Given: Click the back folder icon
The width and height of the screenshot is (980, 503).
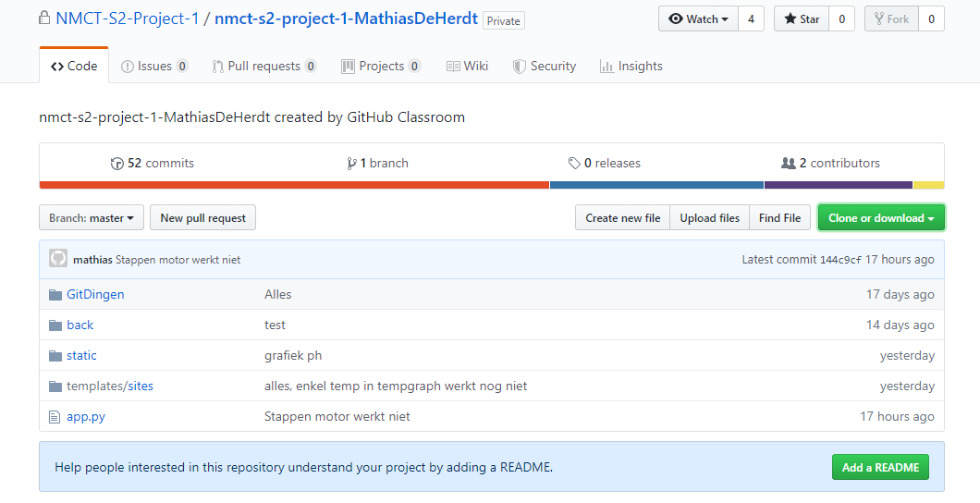Looking at the screenshot, I should point(55,325).
